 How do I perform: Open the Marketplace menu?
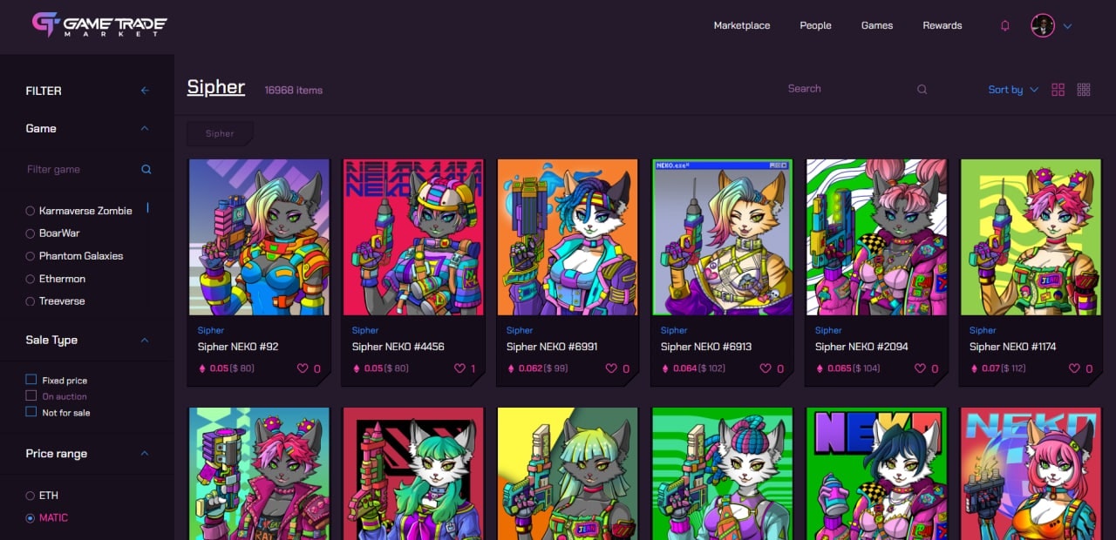[742, 25]
